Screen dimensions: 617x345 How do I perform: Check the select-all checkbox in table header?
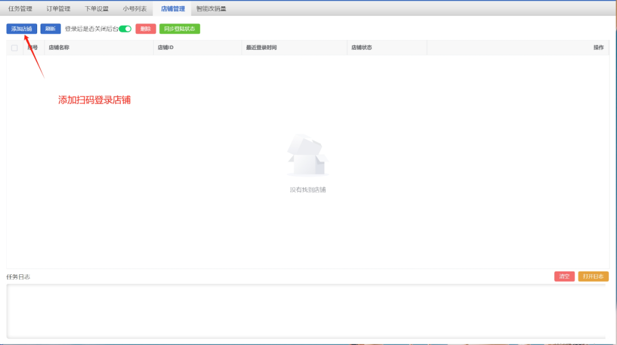click(x=14, y=48)
